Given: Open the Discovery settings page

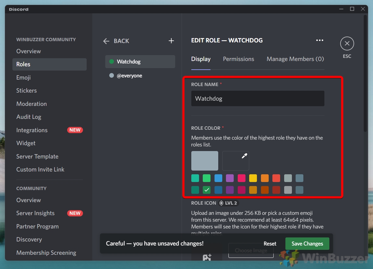Looking at the screenshot, I should 50,239.
